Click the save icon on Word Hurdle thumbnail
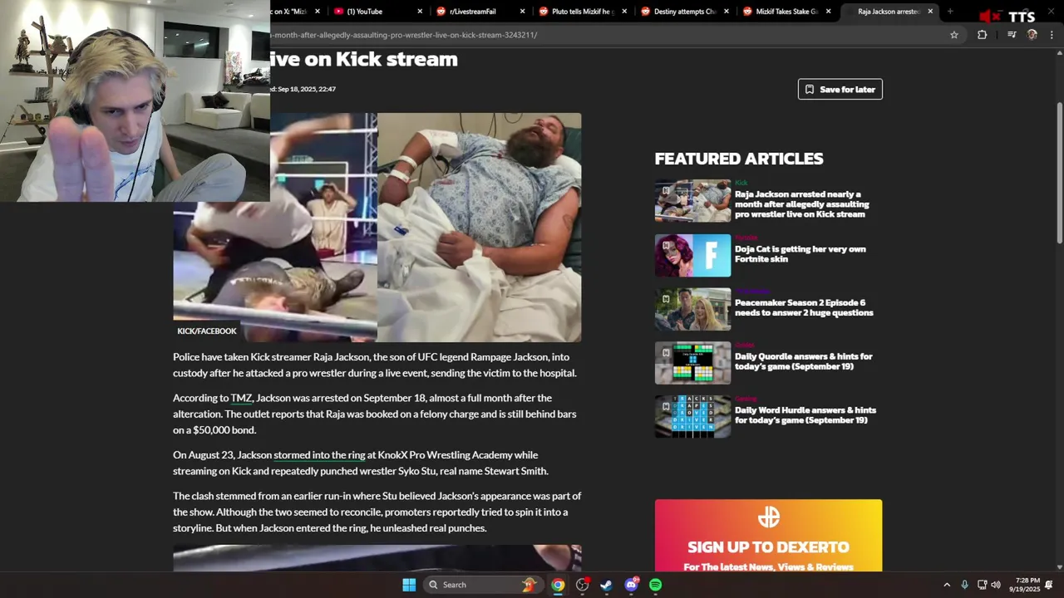Screen dimensions: 1064x598 click(666, 407)
